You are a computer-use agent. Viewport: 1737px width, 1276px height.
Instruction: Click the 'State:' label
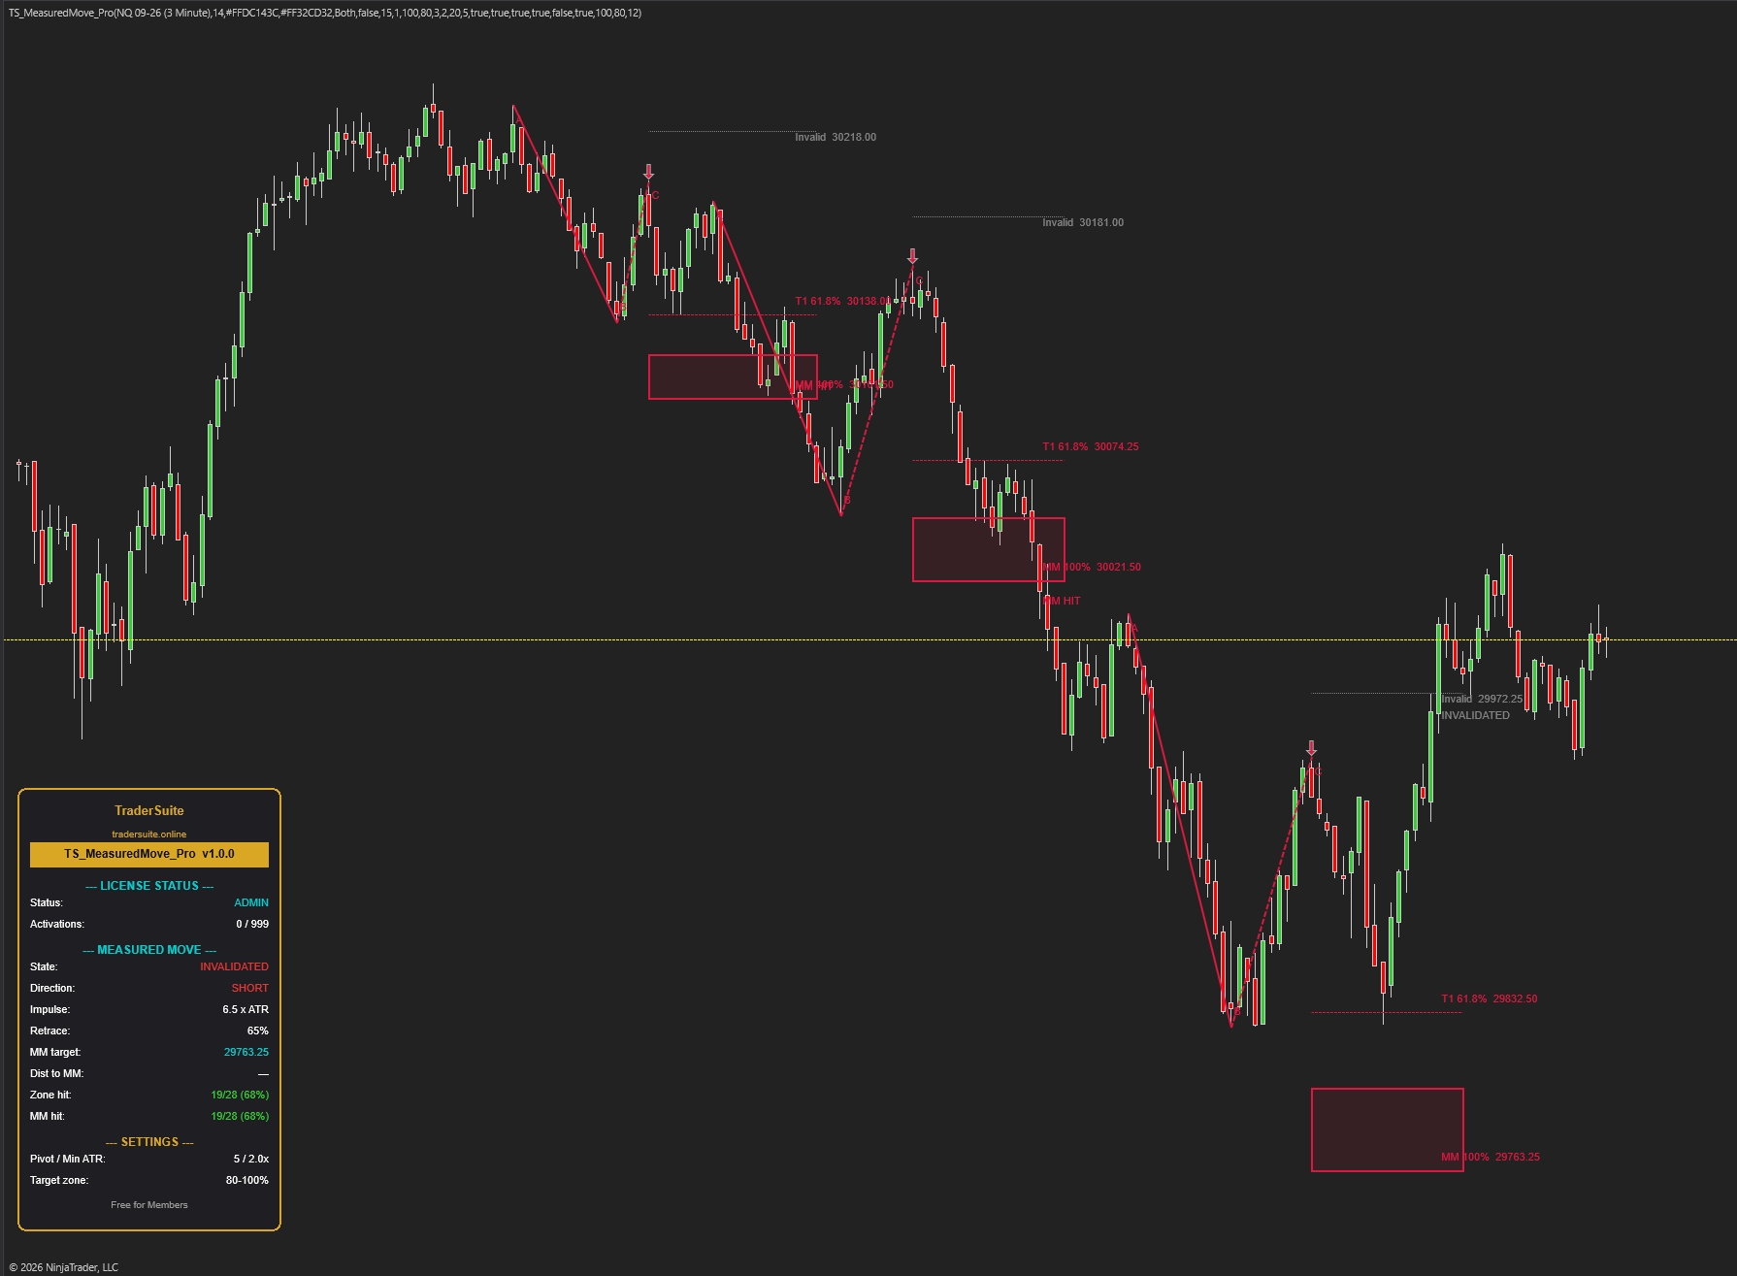tap(44, 966)
